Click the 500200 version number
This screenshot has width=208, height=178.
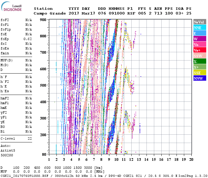click(x=7, y=155)
